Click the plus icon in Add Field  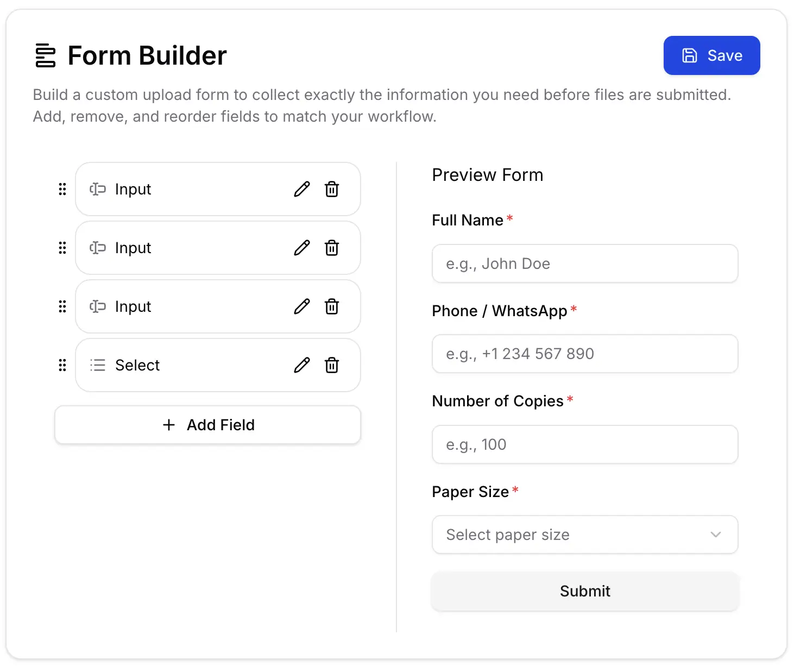pos(169,425)
